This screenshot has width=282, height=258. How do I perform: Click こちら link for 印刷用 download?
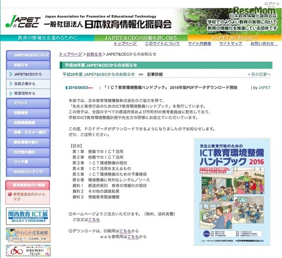(125, 231)
